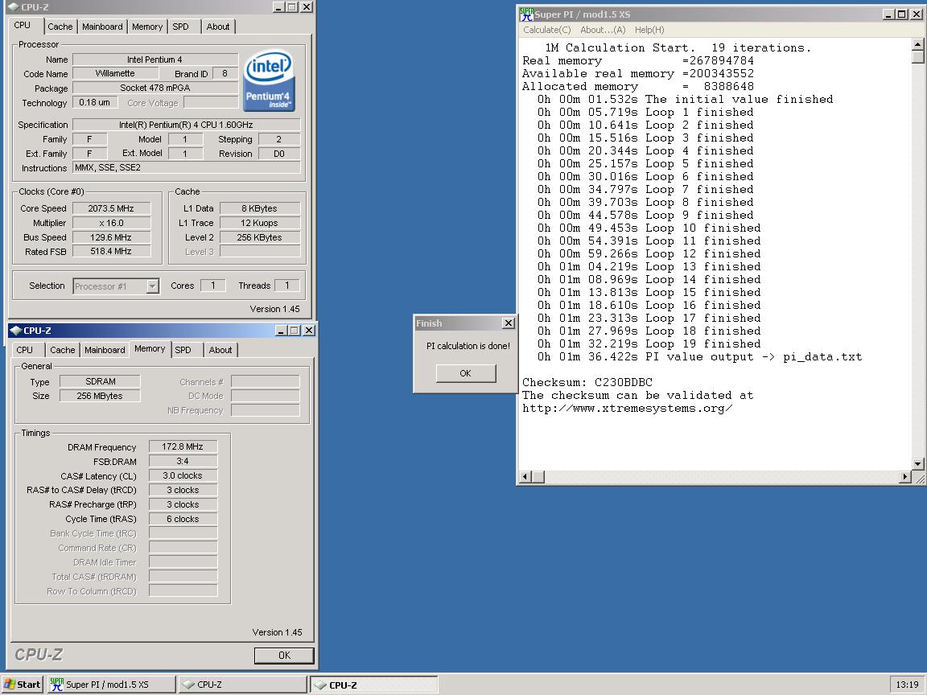927x695 pixels.
Task: Click the taskbar clock showing 13:19
Action: pos(907,685)
